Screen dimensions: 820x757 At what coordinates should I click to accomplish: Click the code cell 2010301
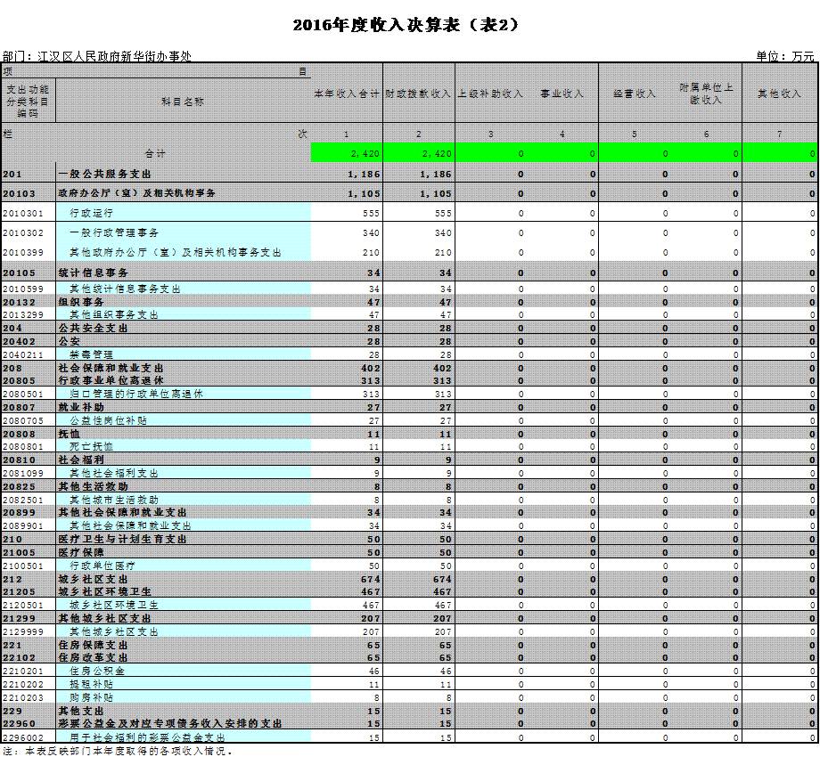coord(22,214)
